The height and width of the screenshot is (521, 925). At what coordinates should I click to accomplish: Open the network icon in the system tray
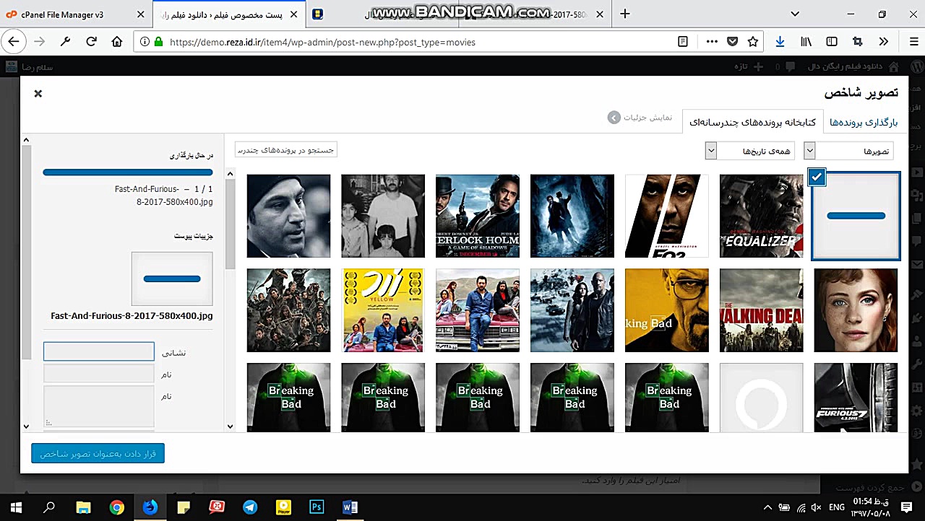(x=801, y=507)
